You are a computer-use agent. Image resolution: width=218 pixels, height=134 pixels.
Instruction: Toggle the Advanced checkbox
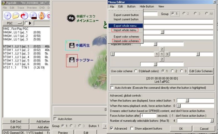point(112,128)
